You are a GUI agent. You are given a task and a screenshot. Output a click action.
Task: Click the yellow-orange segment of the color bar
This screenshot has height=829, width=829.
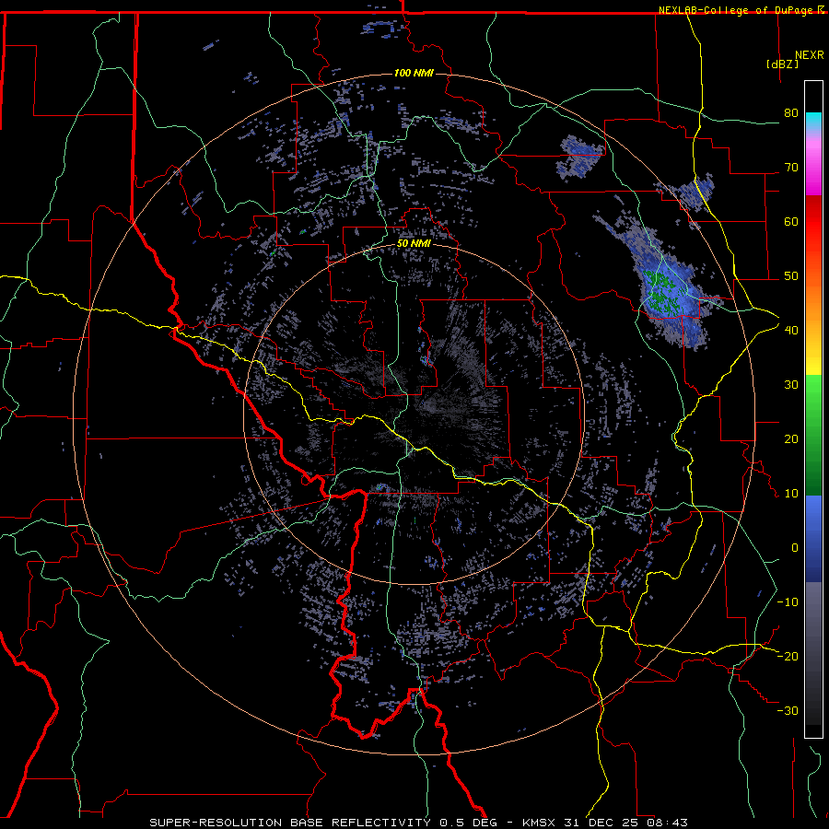tap(813, 325)
